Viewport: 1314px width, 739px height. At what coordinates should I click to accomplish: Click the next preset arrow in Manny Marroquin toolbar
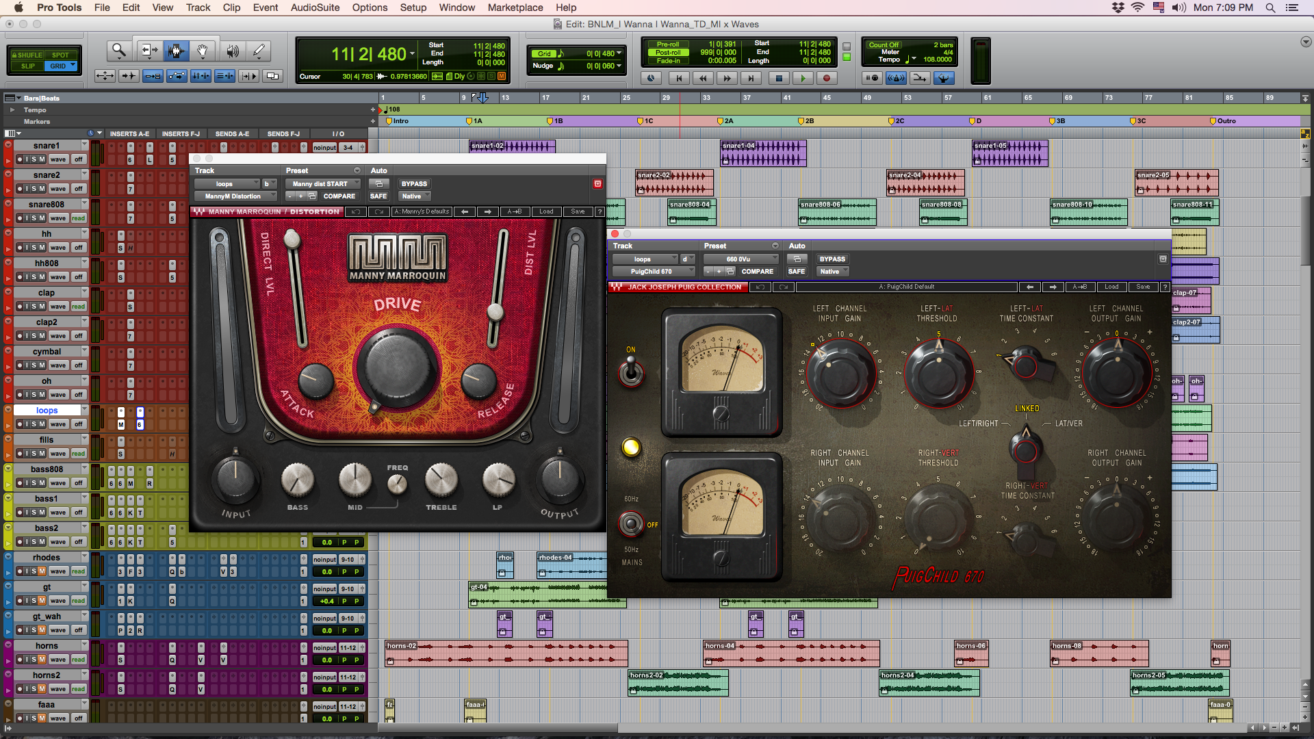click(488, 211)
